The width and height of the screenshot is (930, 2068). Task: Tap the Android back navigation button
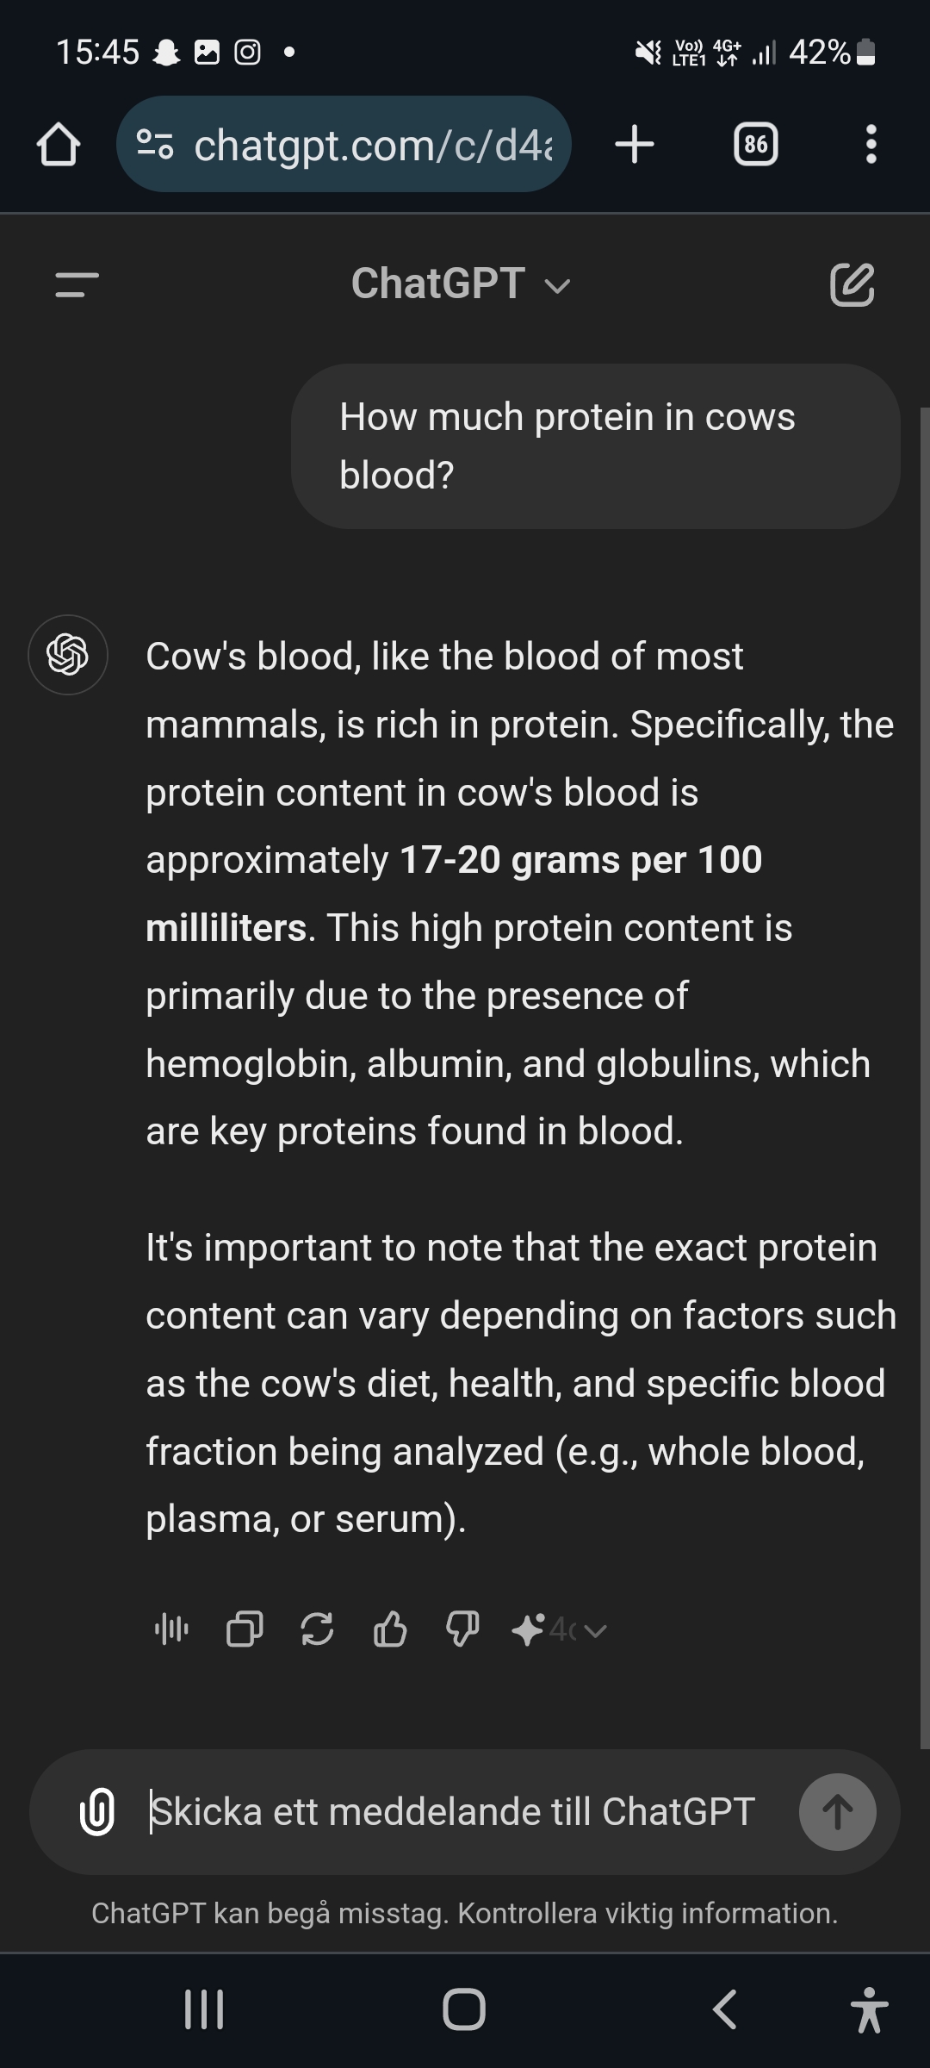(725, 2009)
